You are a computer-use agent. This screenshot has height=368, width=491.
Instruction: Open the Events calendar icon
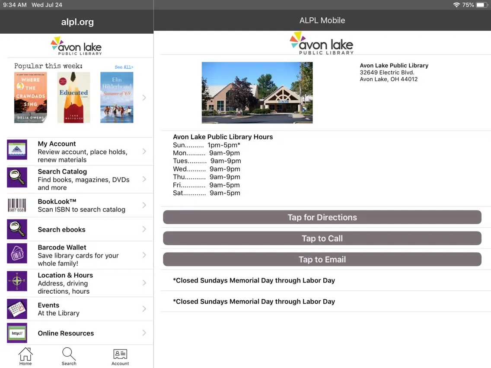click(17, 309)
